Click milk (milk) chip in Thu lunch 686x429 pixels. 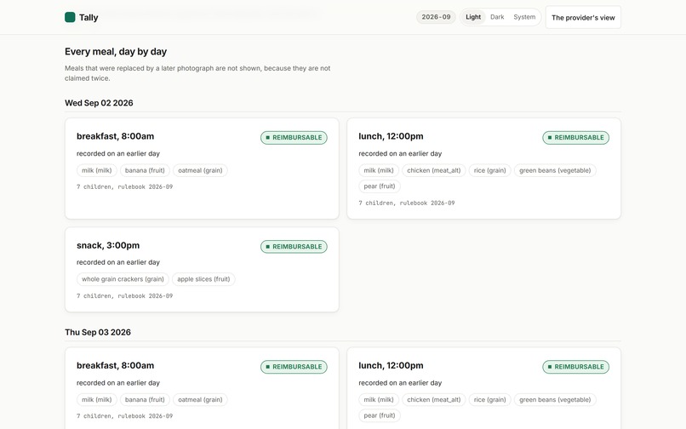click(x=379, y=400)
